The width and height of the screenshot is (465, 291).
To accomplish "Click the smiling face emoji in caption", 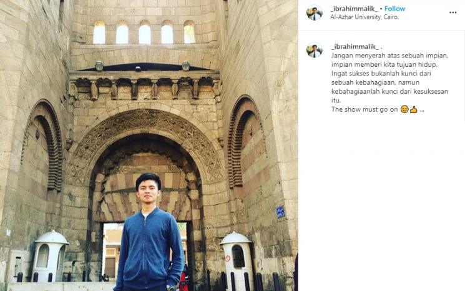I will coord(404,109).
